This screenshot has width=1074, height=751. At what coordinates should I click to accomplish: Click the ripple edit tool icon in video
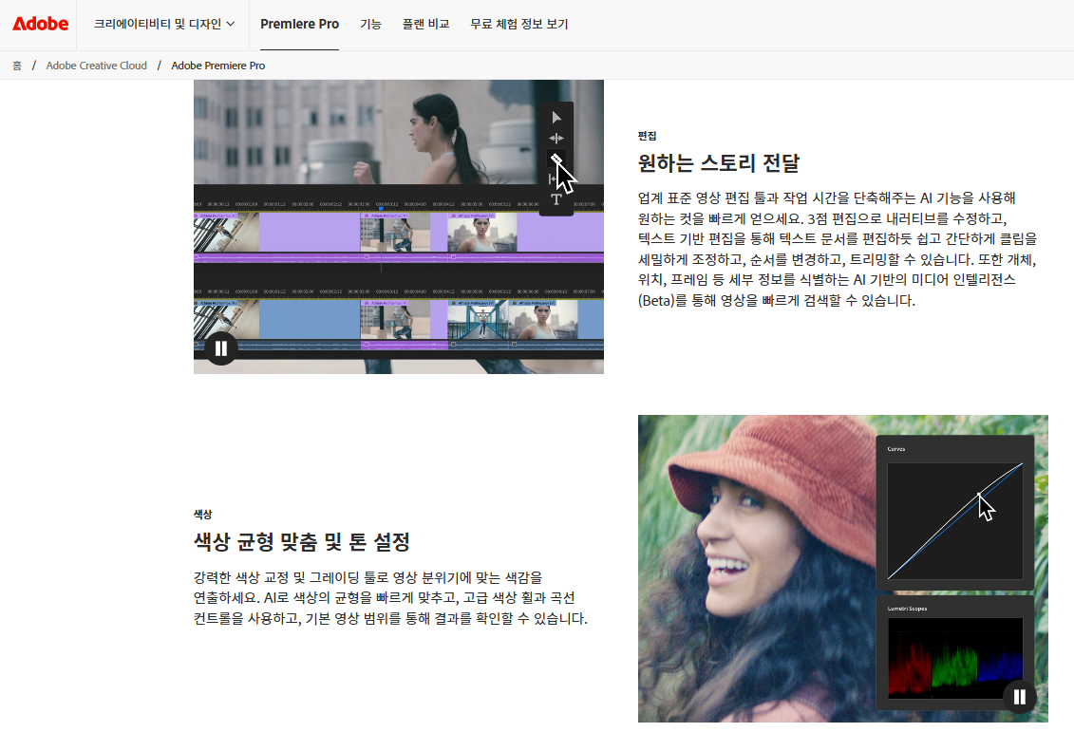[556, 139]
